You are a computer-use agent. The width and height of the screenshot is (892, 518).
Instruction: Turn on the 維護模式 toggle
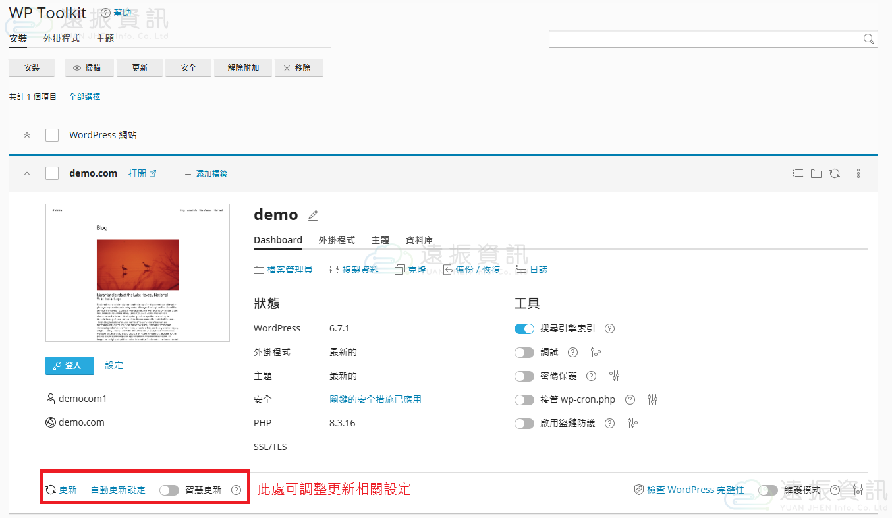(x=768, y=490)
